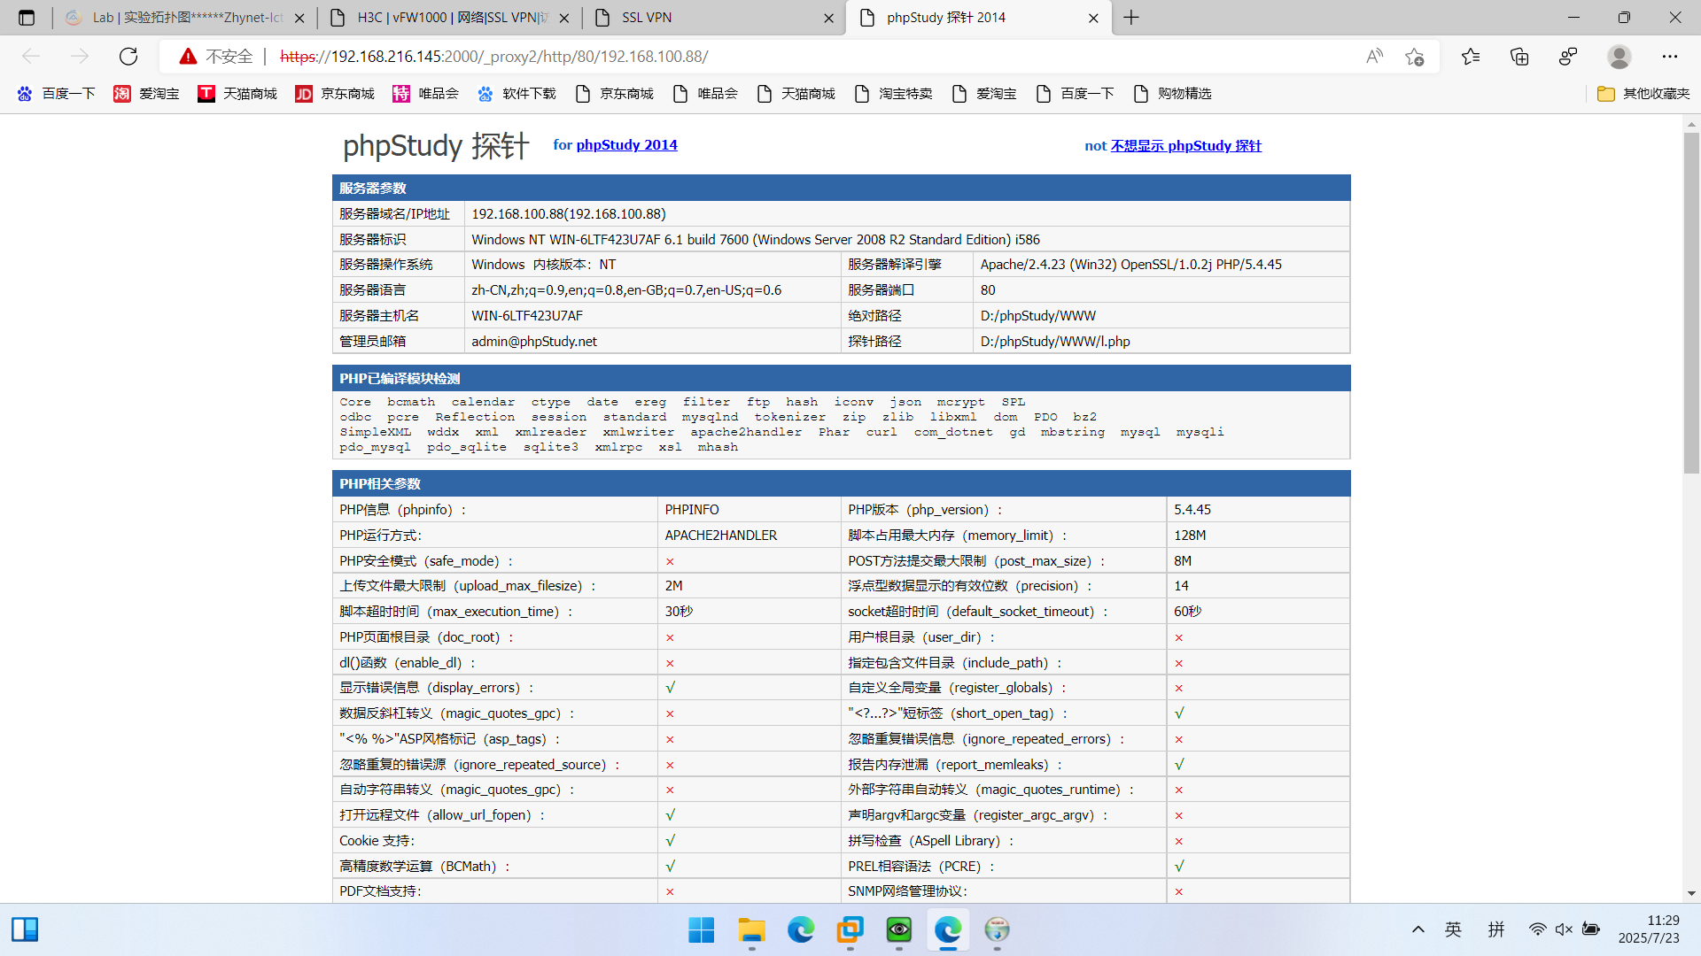
Task: Click the 不想显示 phpStudy 探针 link
Action: 1186,146
